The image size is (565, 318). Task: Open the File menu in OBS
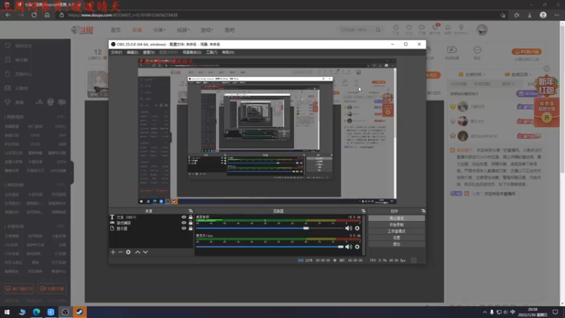(x=116, y=52)
